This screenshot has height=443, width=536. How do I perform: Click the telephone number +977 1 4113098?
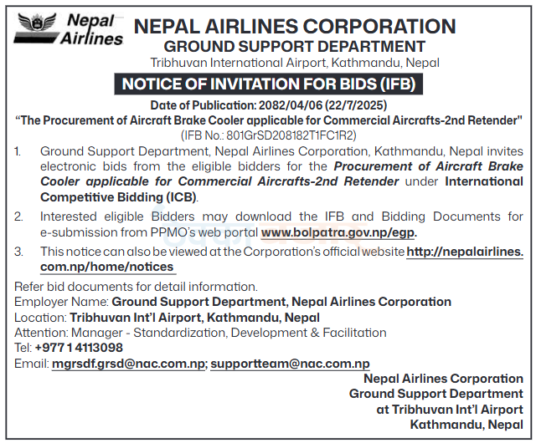click(79, 348)
